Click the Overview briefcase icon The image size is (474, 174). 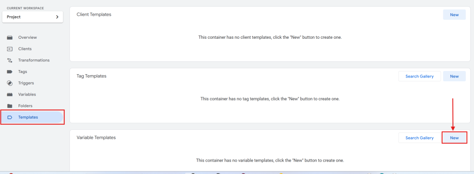click(x=10, y=38)
